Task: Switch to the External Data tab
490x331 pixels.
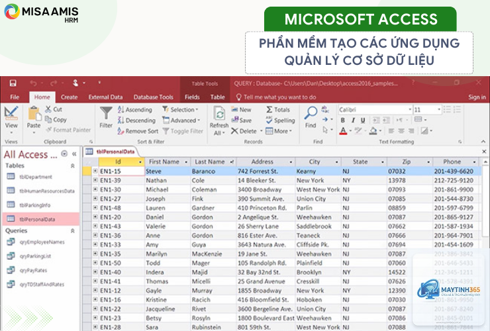Action: [x=105, y=97]
